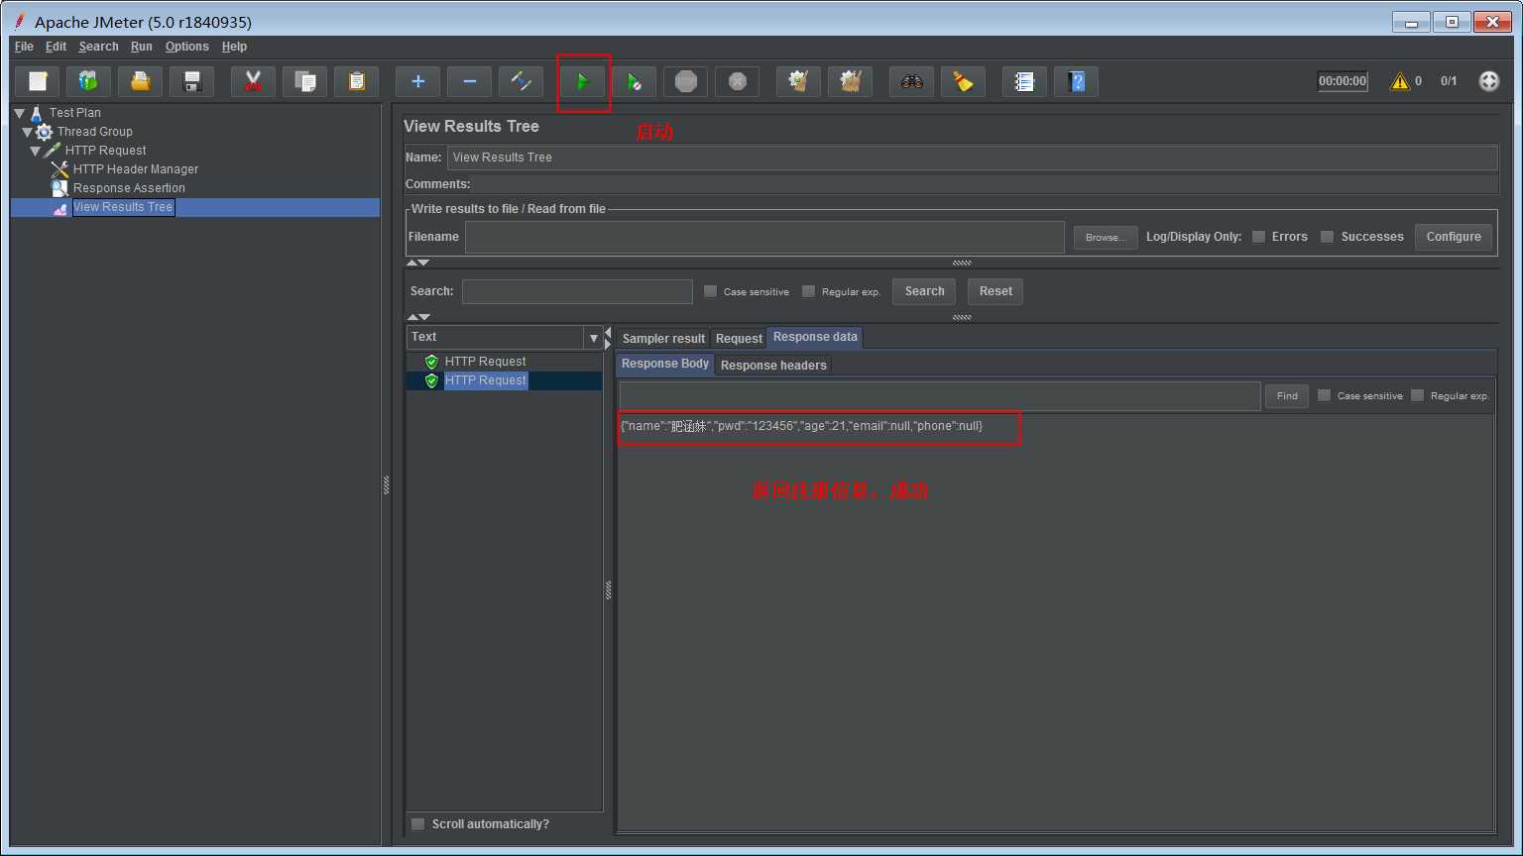The width and height of the screenshot is (1523, 856).
Task: Click the Stop test icon
Action: click(686, 81)
